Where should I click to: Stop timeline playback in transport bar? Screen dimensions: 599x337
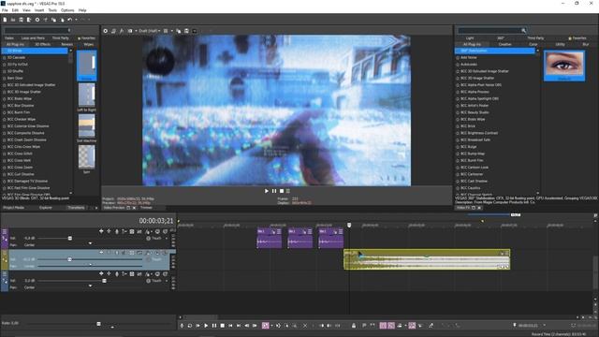coord(223,326)
